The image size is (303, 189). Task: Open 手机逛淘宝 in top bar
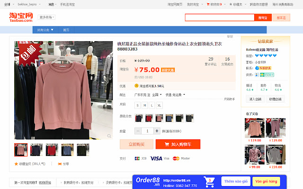(67, 4)
